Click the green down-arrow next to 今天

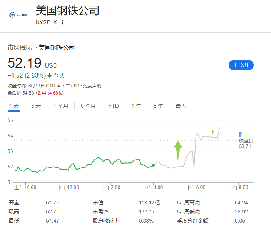[x=49, y=76]
